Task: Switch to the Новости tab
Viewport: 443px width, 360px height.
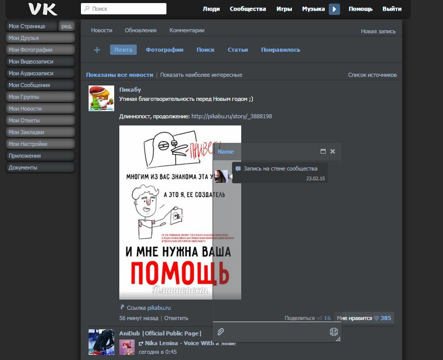Action: (x=102, y=31)
